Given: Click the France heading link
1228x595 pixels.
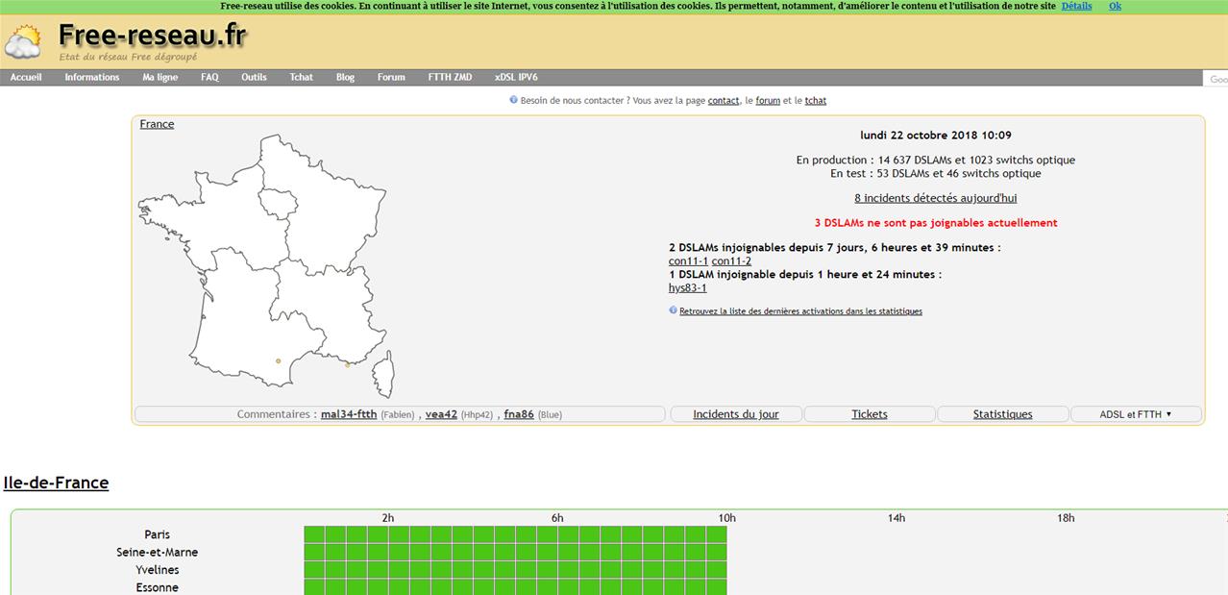Looking at the screenshot, I should (x=157, y=124).
